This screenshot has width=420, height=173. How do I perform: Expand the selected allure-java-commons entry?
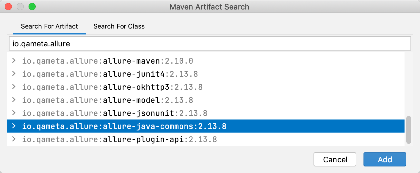point(13,126)
